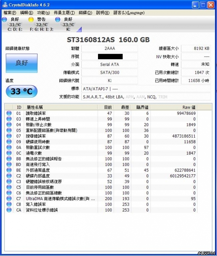Click the blue status orb for disk C: D: E:
This screenshot has width=217, height=256.
(4, 20)
